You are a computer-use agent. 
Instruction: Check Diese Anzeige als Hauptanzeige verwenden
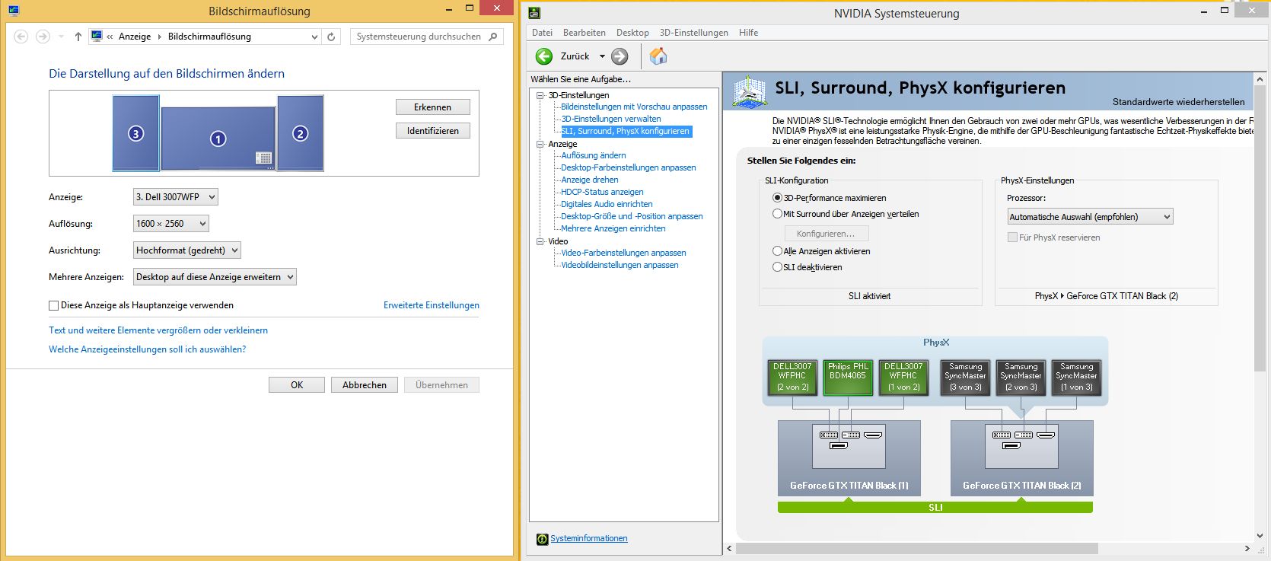53,305
